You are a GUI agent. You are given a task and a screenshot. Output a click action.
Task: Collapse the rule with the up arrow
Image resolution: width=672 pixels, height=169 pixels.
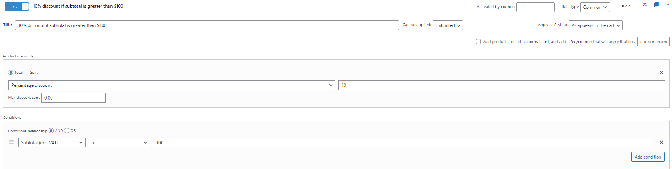[668, 5]
